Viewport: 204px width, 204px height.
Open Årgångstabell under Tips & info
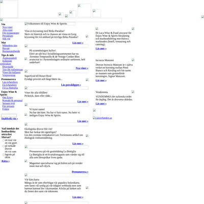pos(10,58)
